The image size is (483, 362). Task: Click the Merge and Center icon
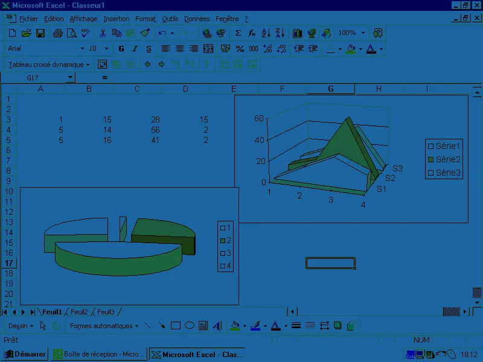coord(208,49)
